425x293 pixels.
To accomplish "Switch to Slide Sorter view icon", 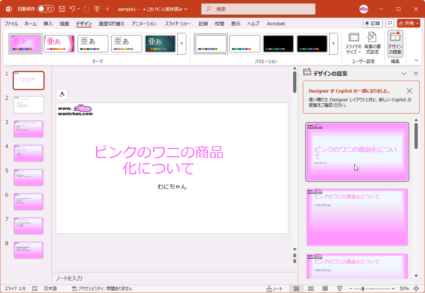I will (311, 289).
